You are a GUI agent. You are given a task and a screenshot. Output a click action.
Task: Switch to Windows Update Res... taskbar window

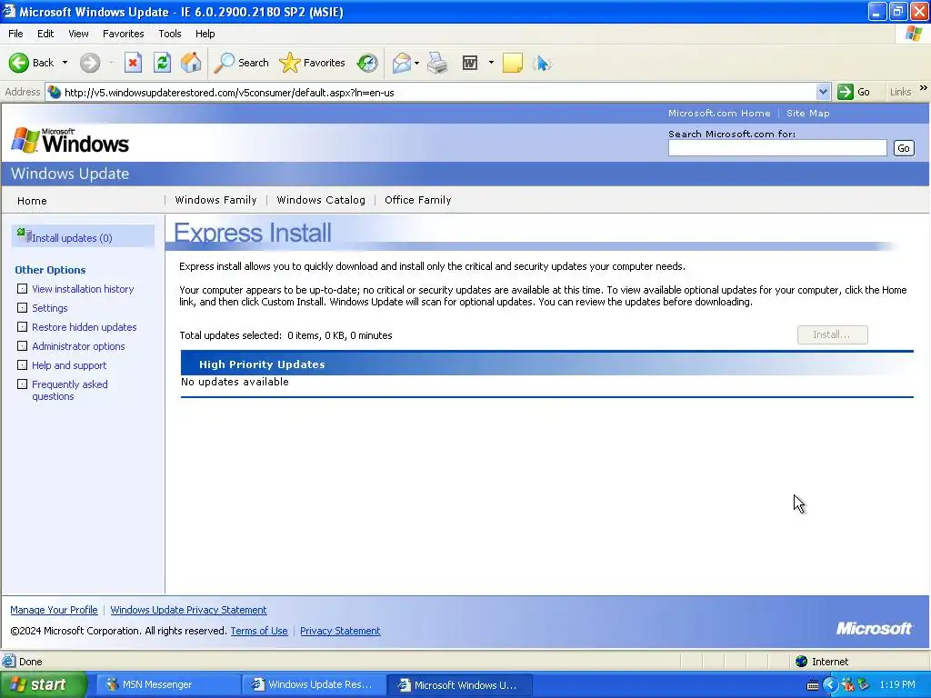point(314,685)
